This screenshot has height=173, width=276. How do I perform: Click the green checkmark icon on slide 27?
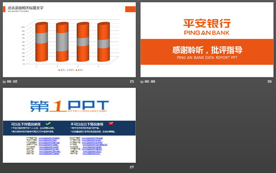click(x=48, y=124)
